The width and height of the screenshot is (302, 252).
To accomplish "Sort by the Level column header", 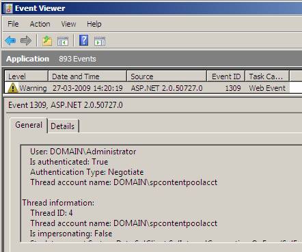I will (26, 76).
